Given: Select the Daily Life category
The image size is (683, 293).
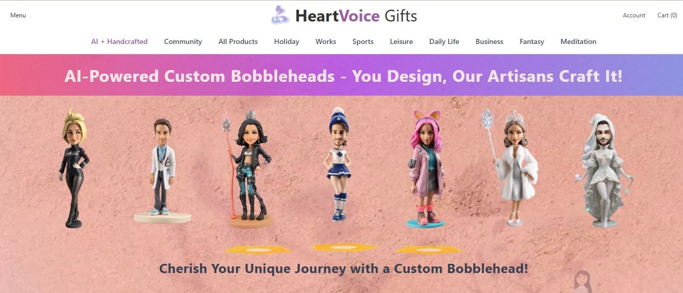Looking at the screenshot, I should (x=444, y=42).
